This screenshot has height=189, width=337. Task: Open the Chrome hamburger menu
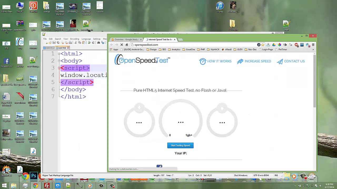(313, 45)
